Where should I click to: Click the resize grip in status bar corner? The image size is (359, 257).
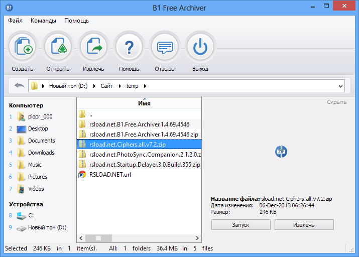point(351,250)
